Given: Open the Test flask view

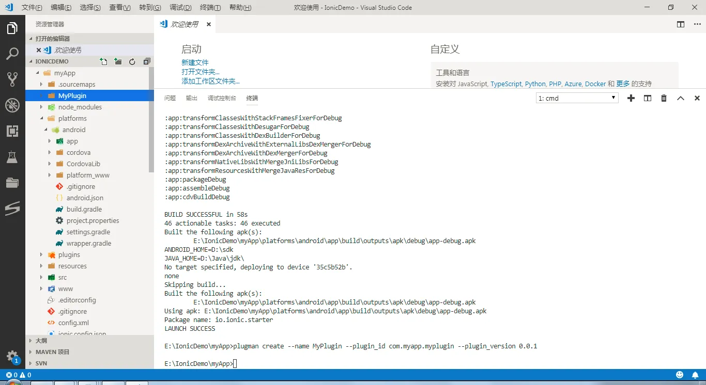Looking at the screenshot, I should [x=12, y=157].
